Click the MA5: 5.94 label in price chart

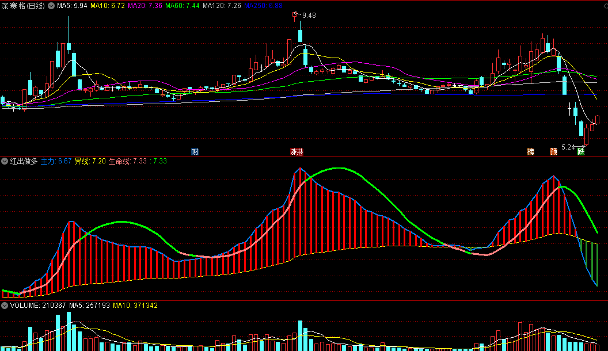72,6
